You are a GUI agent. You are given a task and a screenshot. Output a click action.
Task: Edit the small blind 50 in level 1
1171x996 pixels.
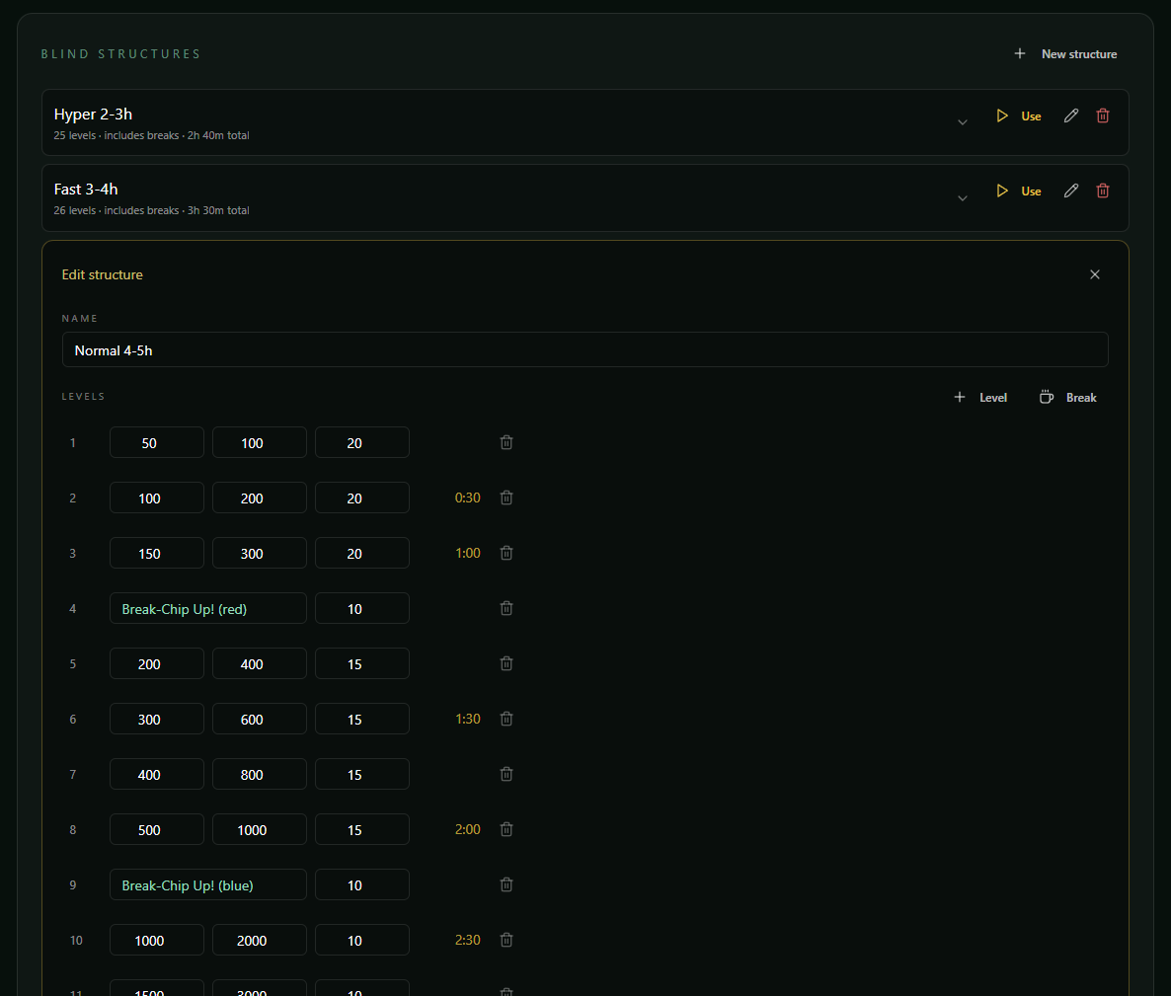(x=157, y=443)
